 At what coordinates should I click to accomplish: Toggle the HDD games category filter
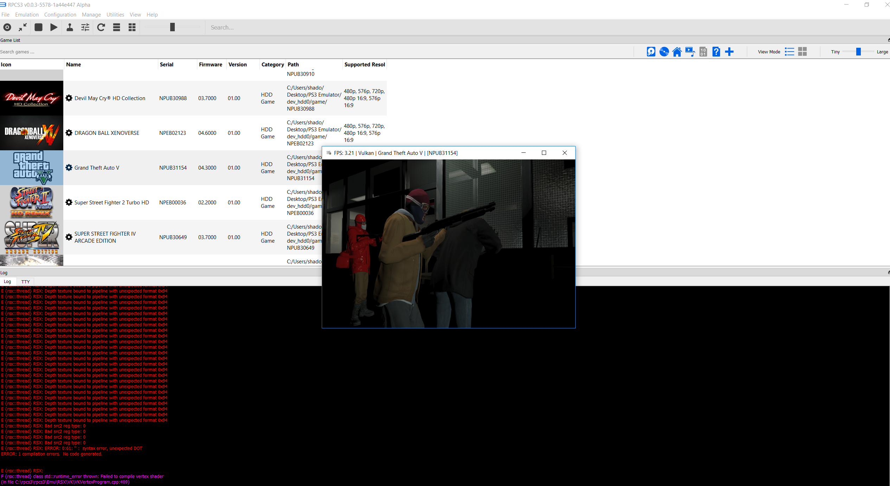click(651, 52)
